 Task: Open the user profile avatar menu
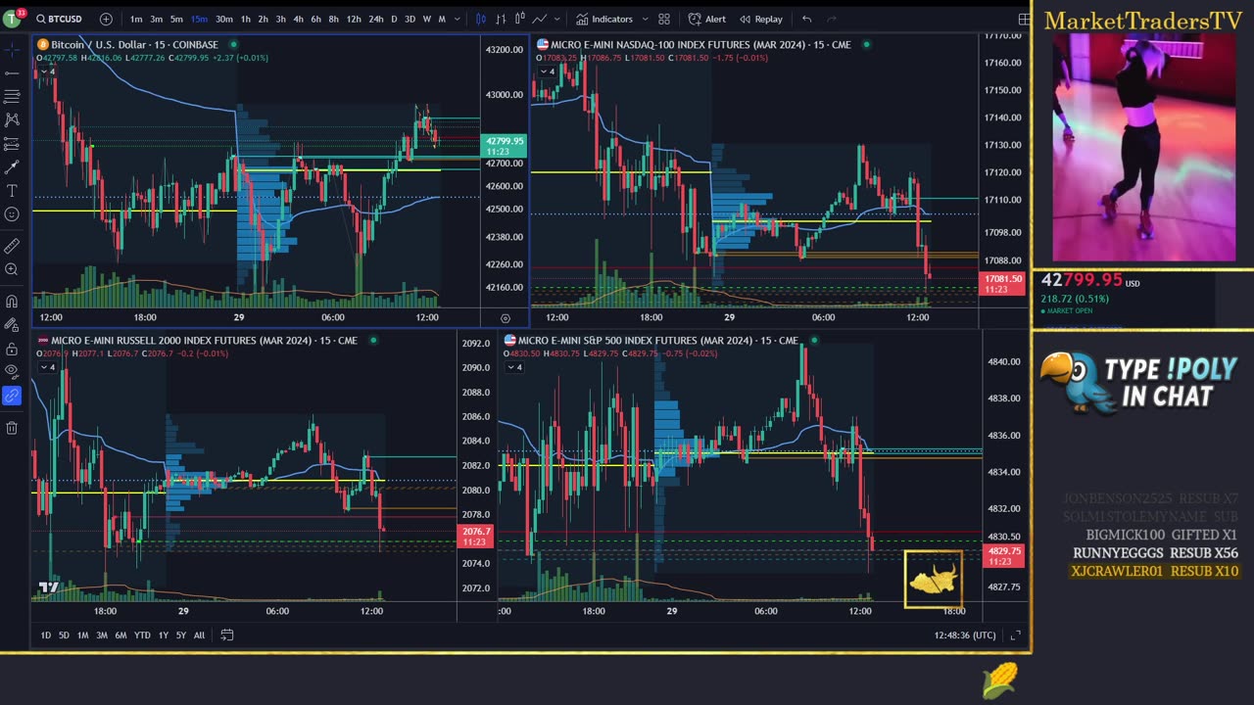[x=14, y=19]
